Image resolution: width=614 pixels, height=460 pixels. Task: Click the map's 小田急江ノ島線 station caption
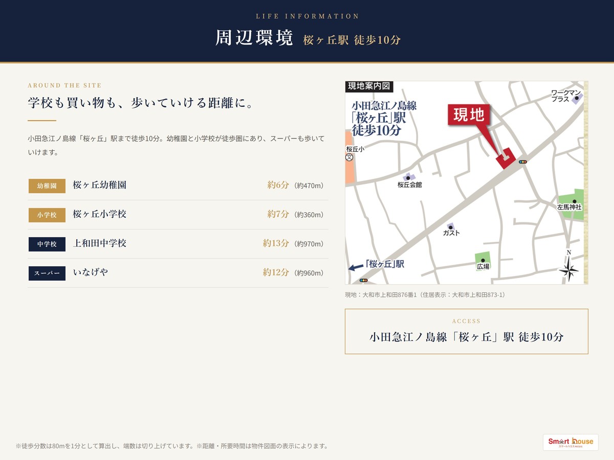(x=384, y=118)
